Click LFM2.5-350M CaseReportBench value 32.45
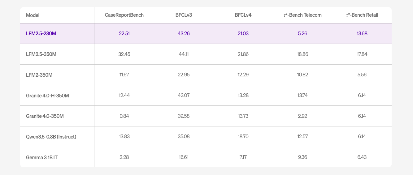This screenshot has width=413, height=175. click(124, 54)
